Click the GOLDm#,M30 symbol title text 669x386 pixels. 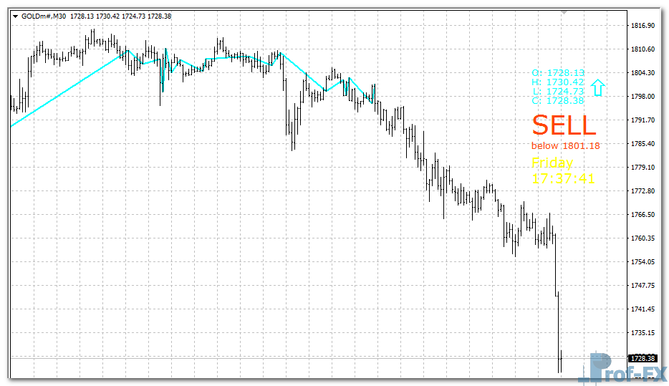[x=44, y=15]
